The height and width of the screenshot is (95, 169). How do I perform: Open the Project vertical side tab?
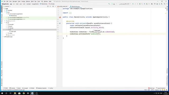pyautogui.click(x=2, y=9)
